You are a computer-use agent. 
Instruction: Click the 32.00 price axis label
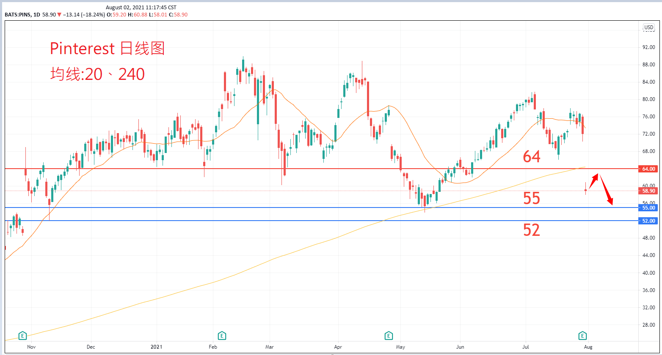(649, 307)
